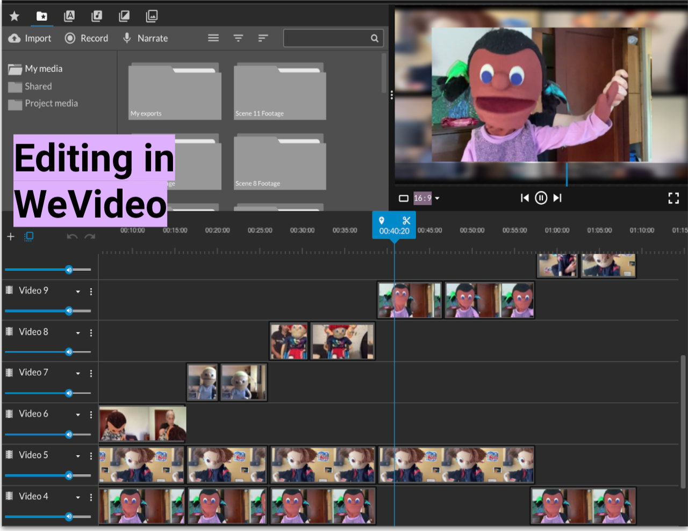Screen dimensions: 688x531
Task: Click the Import button
Action: pyautogui.click(x=31, y=38)
